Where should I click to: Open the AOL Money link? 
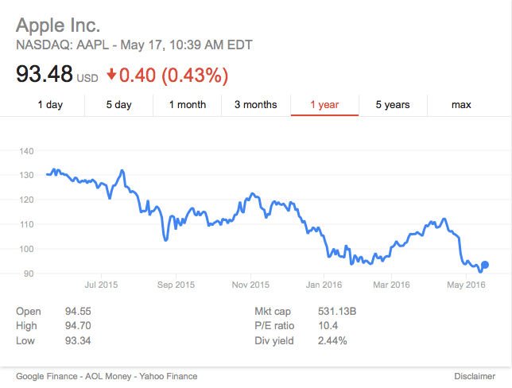(107, 376)
